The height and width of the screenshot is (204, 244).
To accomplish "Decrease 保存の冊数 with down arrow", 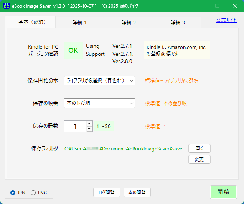I will pos(89,129).
